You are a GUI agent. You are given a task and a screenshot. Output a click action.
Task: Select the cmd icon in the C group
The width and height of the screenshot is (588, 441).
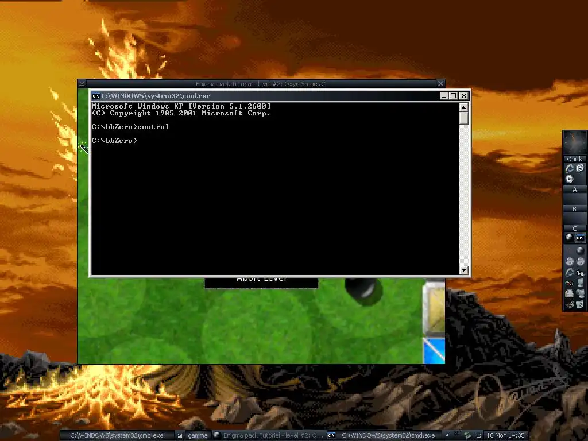[x=580, y=238]
